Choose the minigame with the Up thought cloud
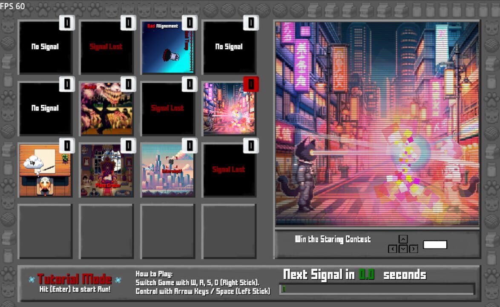This screenshot has width=500, height=307. [x=45, y=170]
